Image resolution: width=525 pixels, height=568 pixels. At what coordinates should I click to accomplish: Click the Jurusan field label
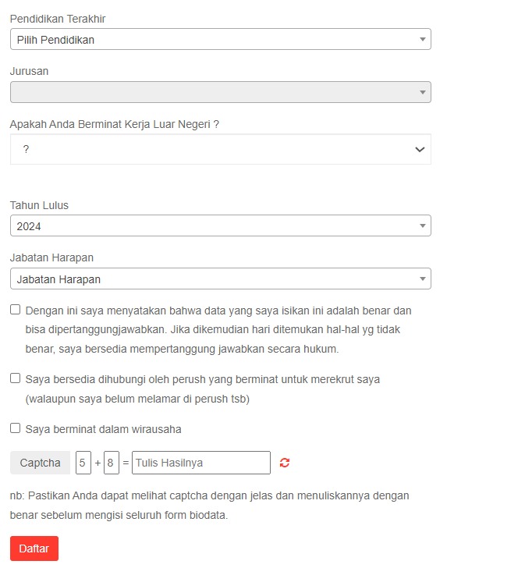coord(29,71)
